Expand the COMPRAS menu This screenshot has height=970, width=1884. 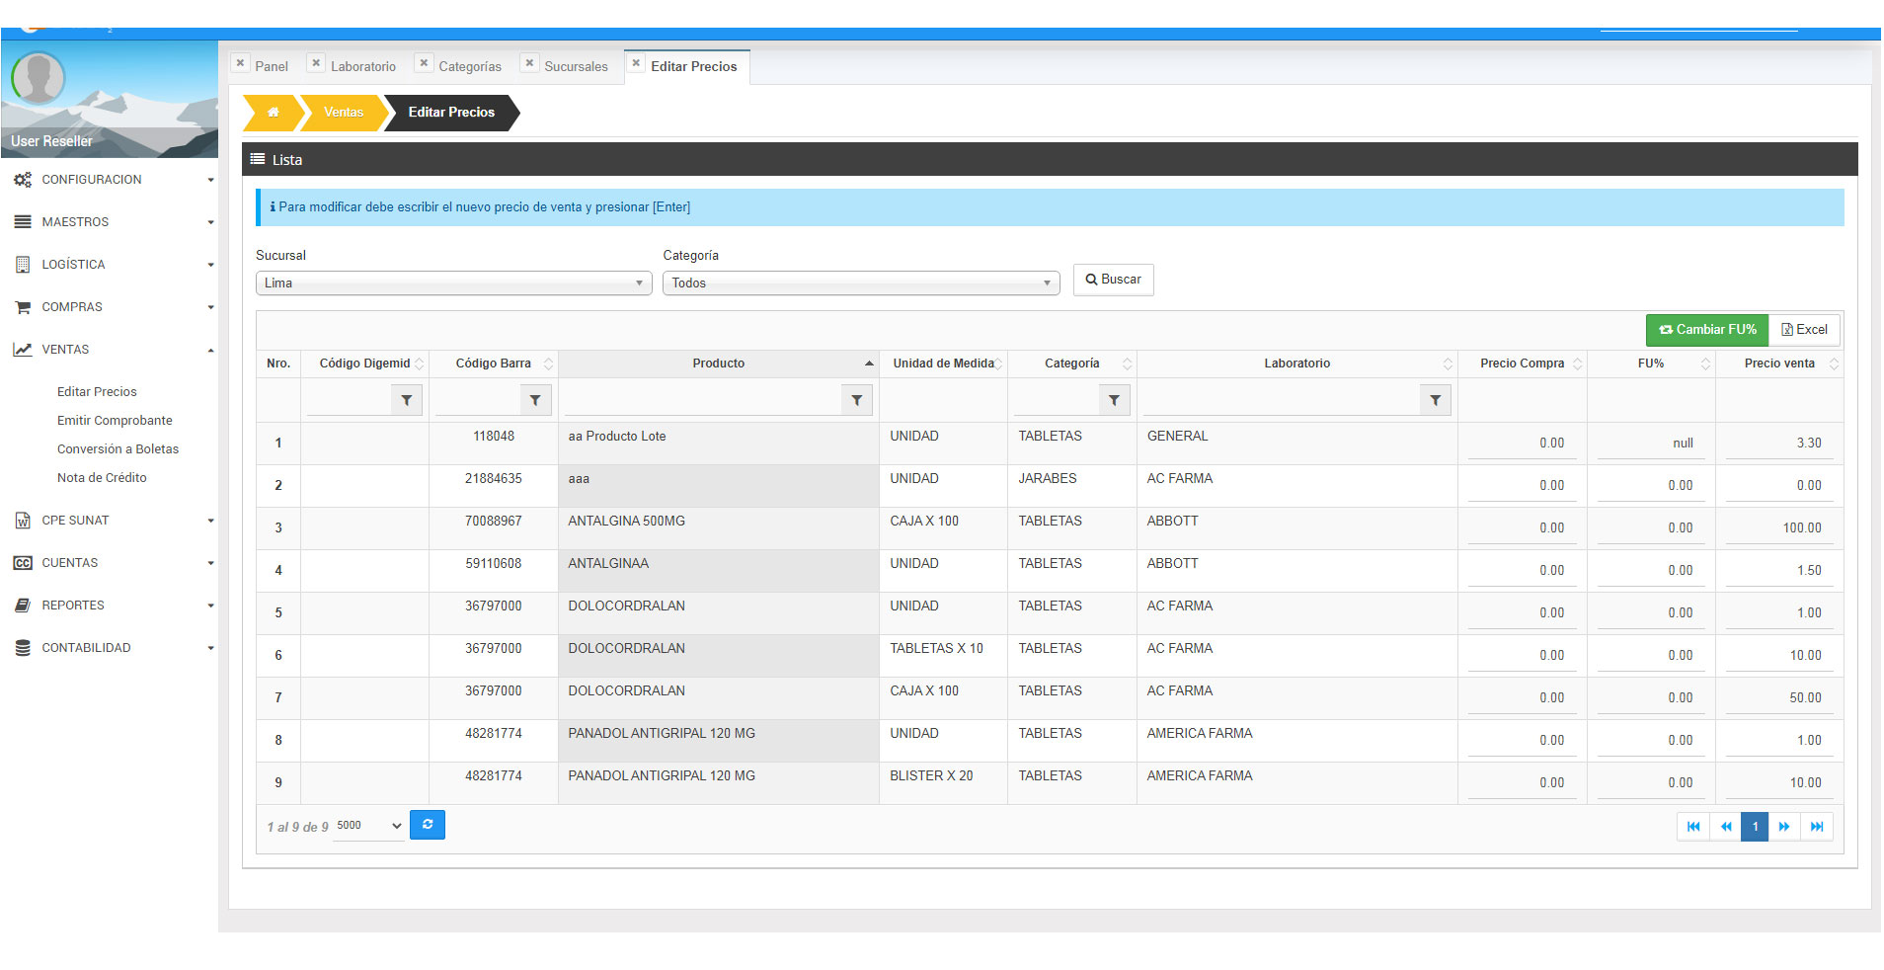(109, 307)
